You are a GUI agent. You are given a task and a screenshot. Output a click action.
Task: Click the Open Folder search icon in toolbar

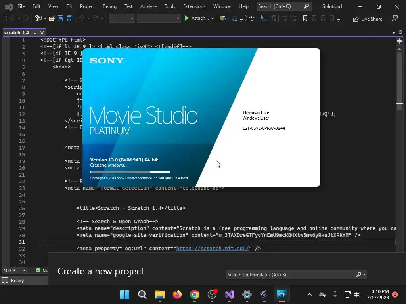click(x=222, y=18)
